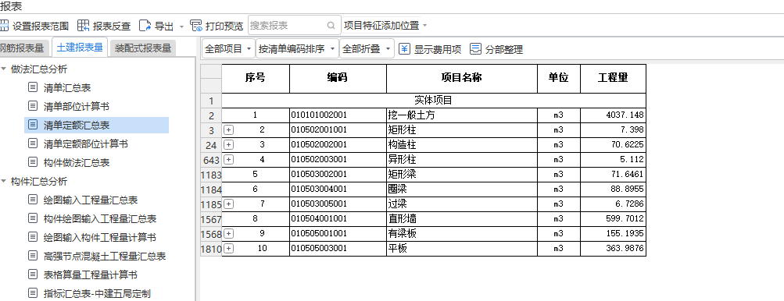Click document icon beside 清单汇总表
Viewport: 784px width, 301px height.
coord(33,87)
